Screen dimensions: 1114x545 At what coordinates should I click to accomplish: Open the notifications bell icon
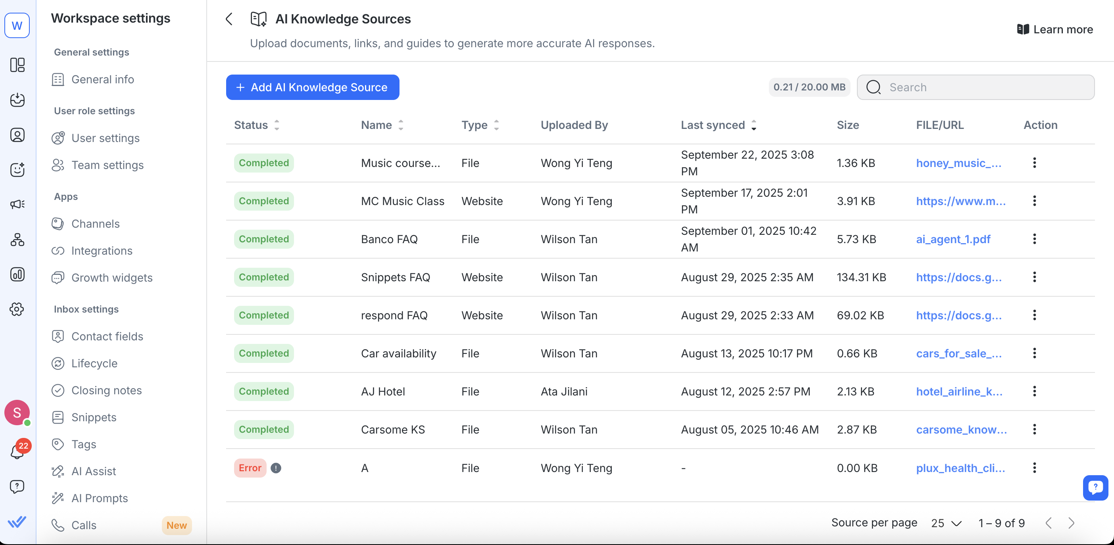pyautogui.click(x=17, y=452)
